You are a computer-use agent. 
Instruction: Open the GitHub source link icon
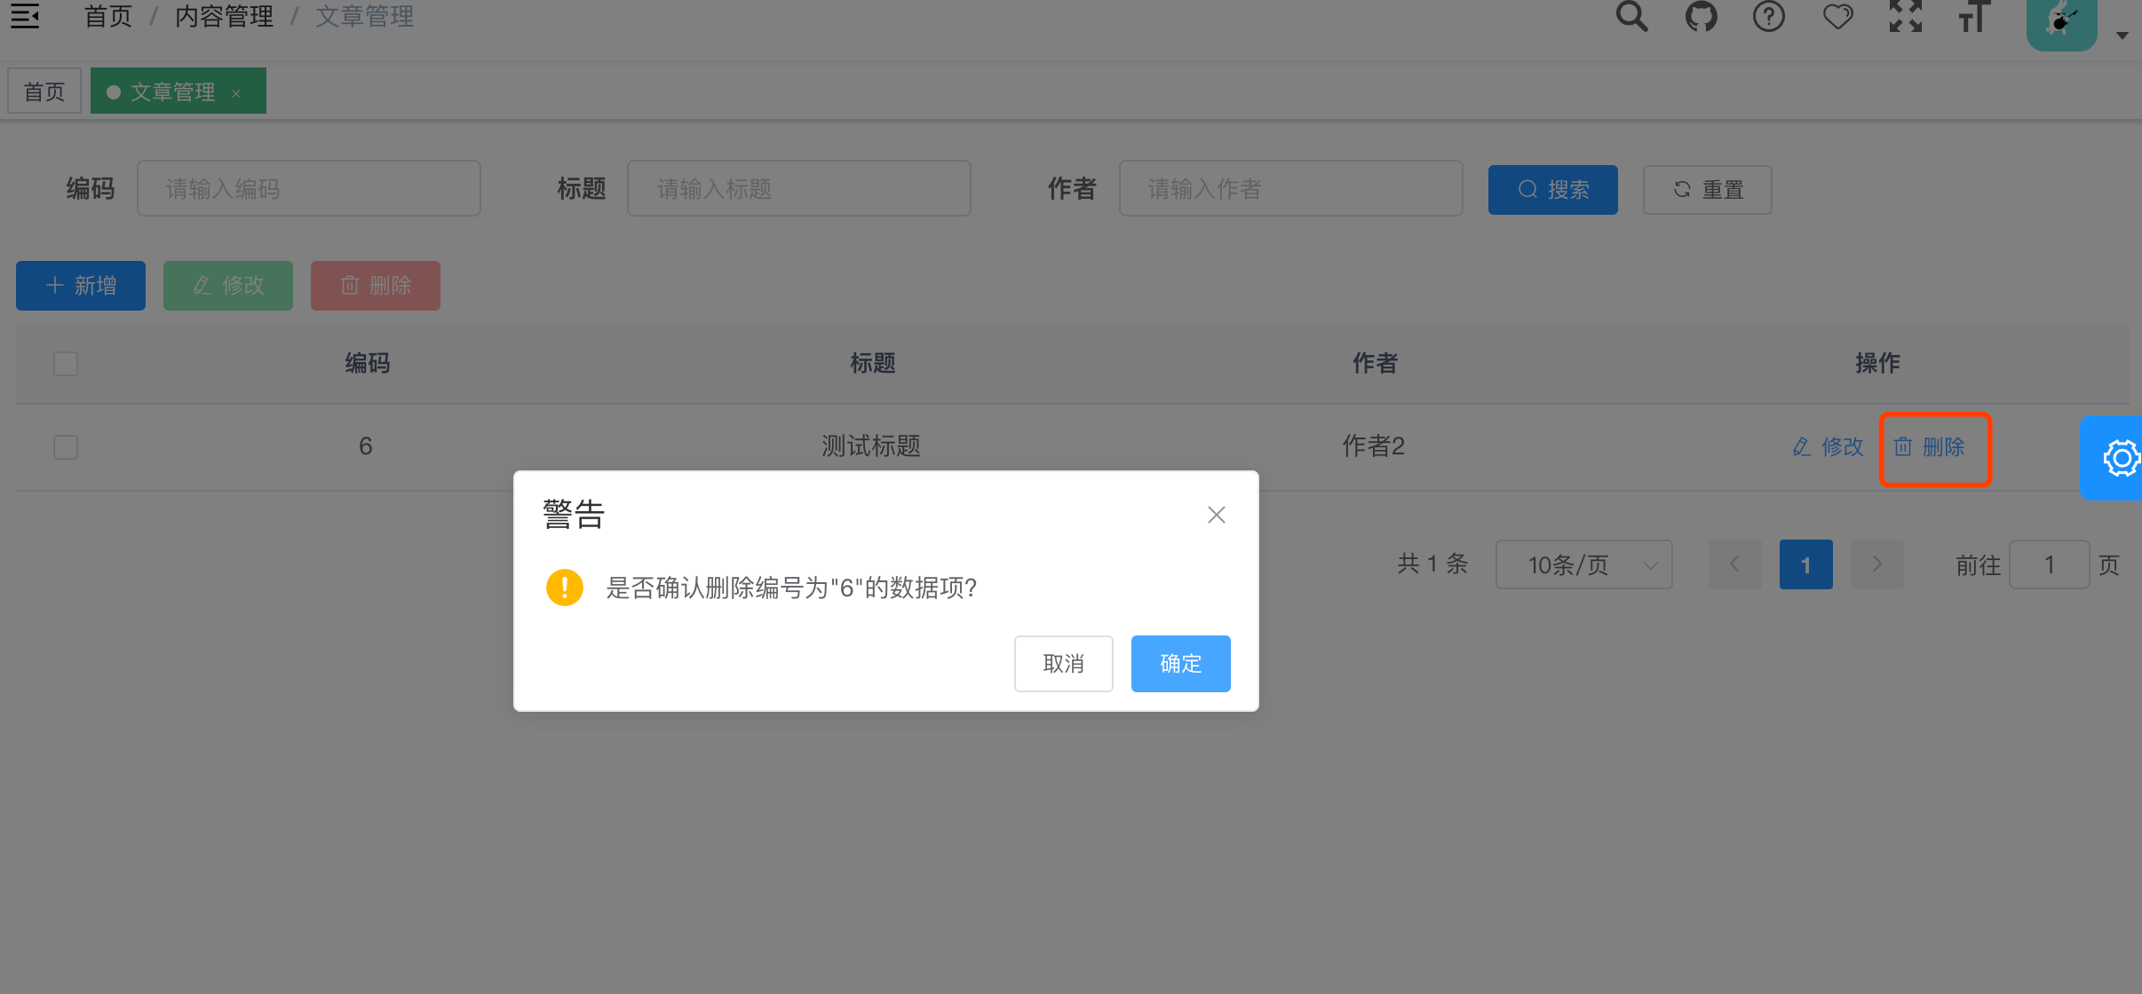[x=1701, y=16]
